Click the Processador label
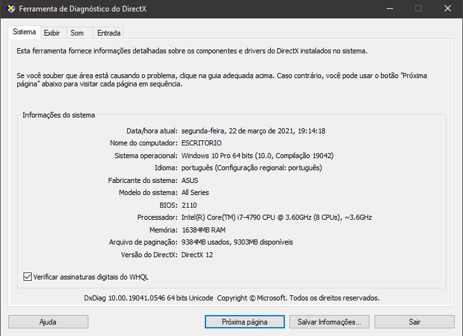This screenshot has height=336, width=463. pyautogui.click(x=157, y=217)
